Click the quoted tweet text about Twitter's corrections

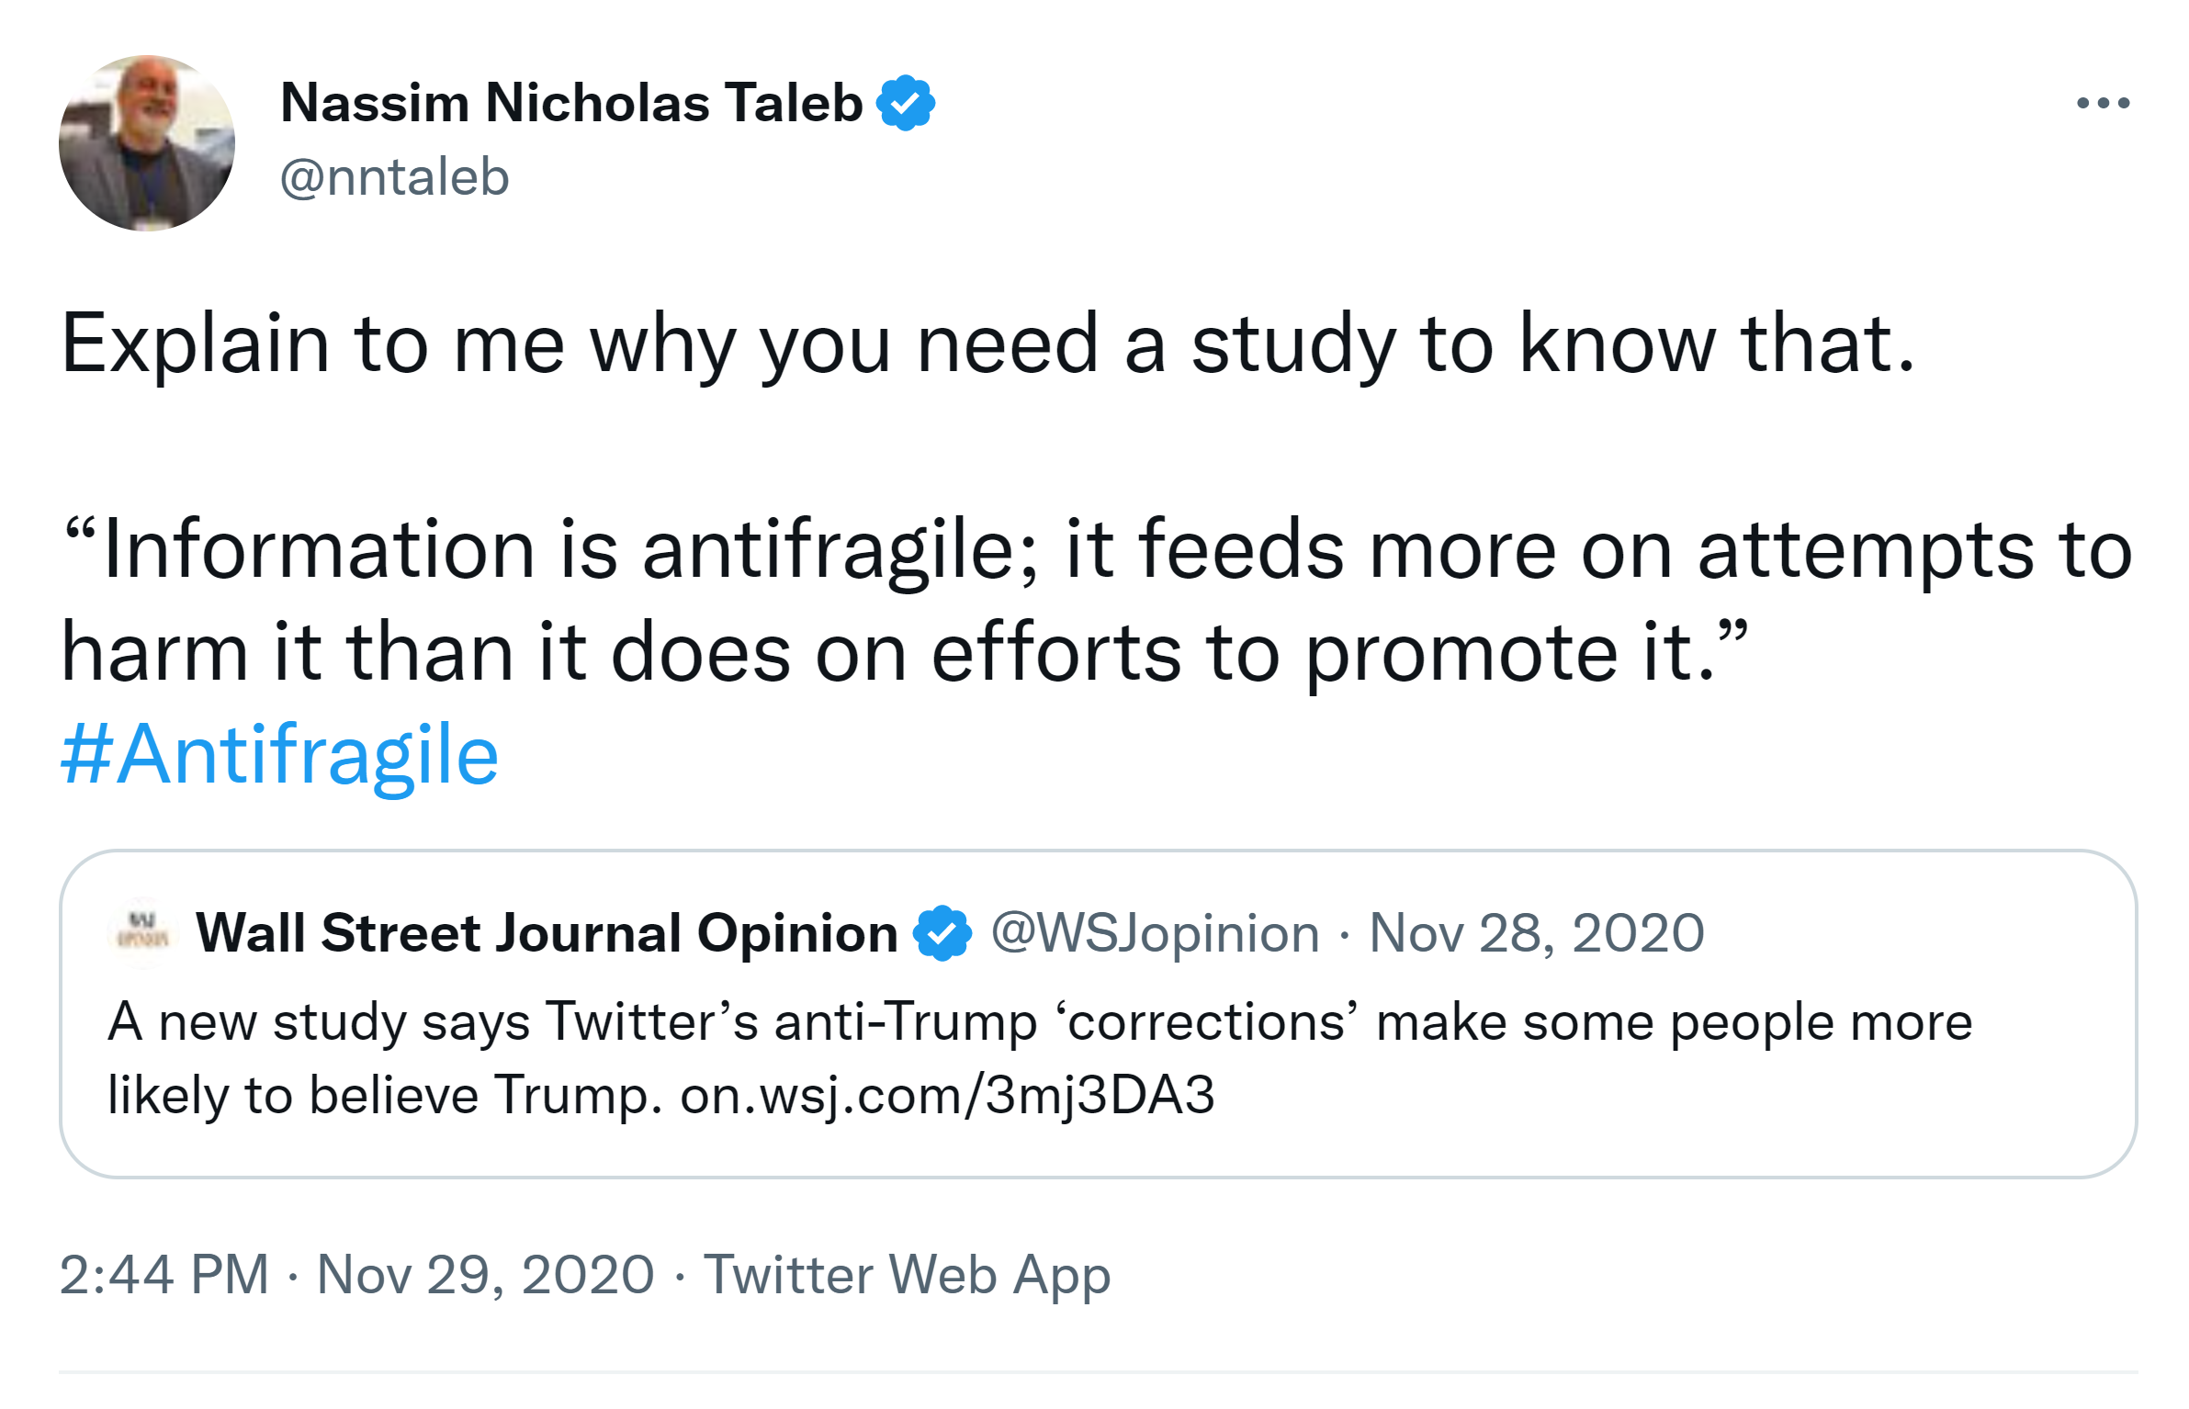1039,1021
